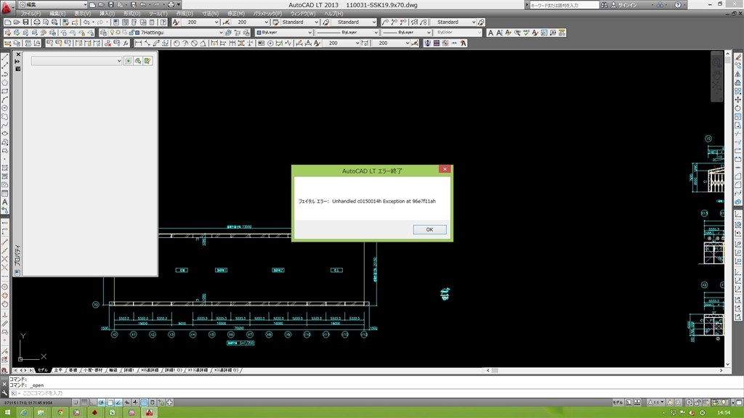Select the Circle draw tool in left toolbar

click(5, 108)
